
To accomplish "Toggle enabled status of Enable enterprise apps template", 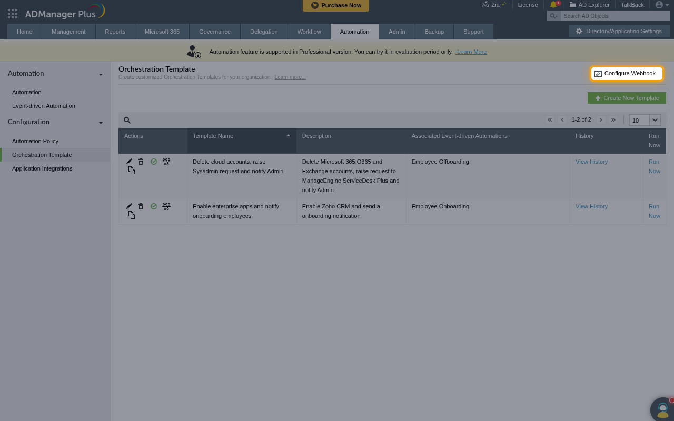I will tap(154, 206).
